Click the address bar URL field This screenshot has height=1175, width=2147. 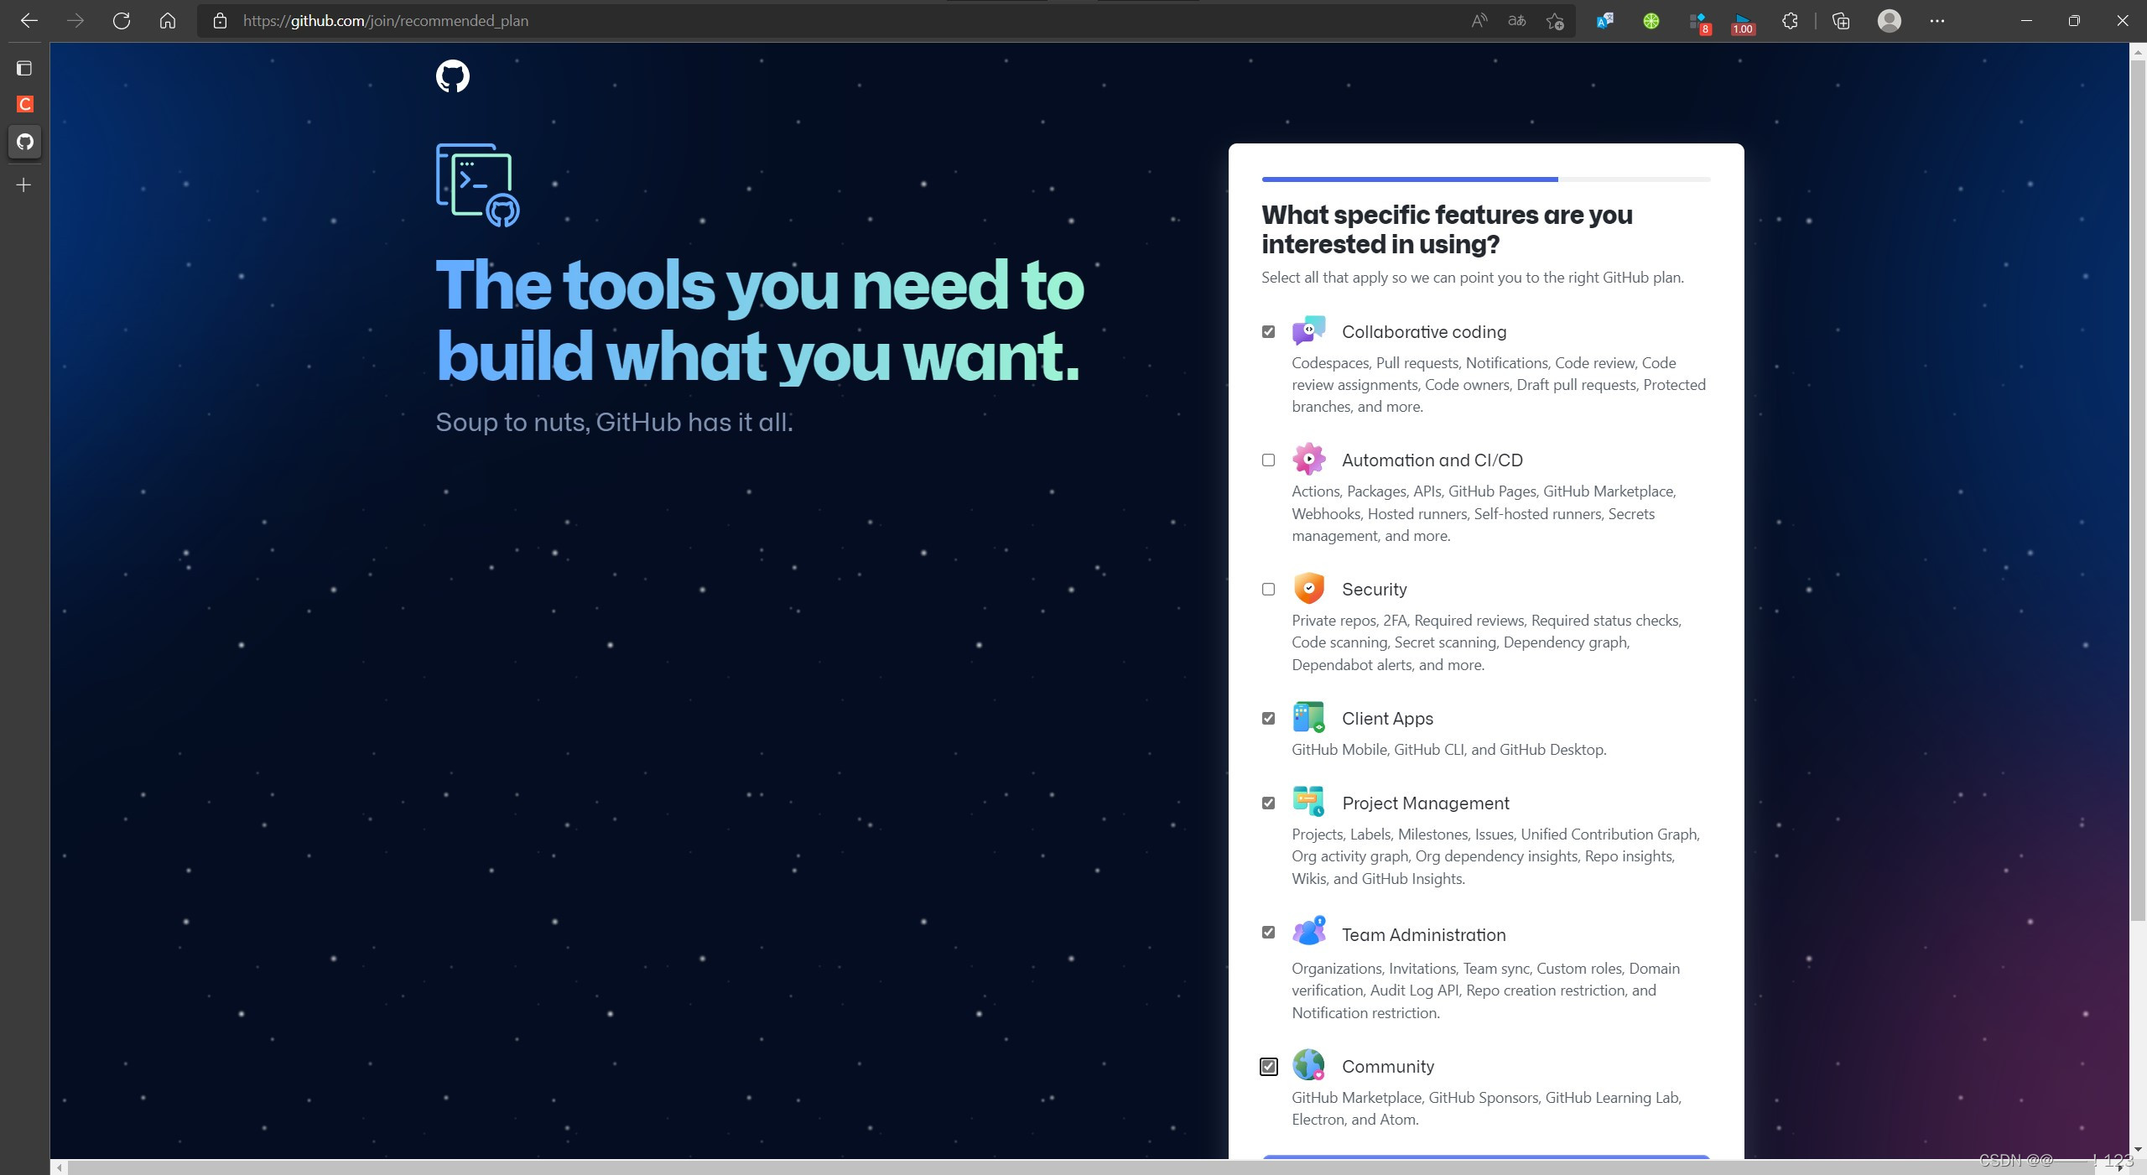pos(755,21)
